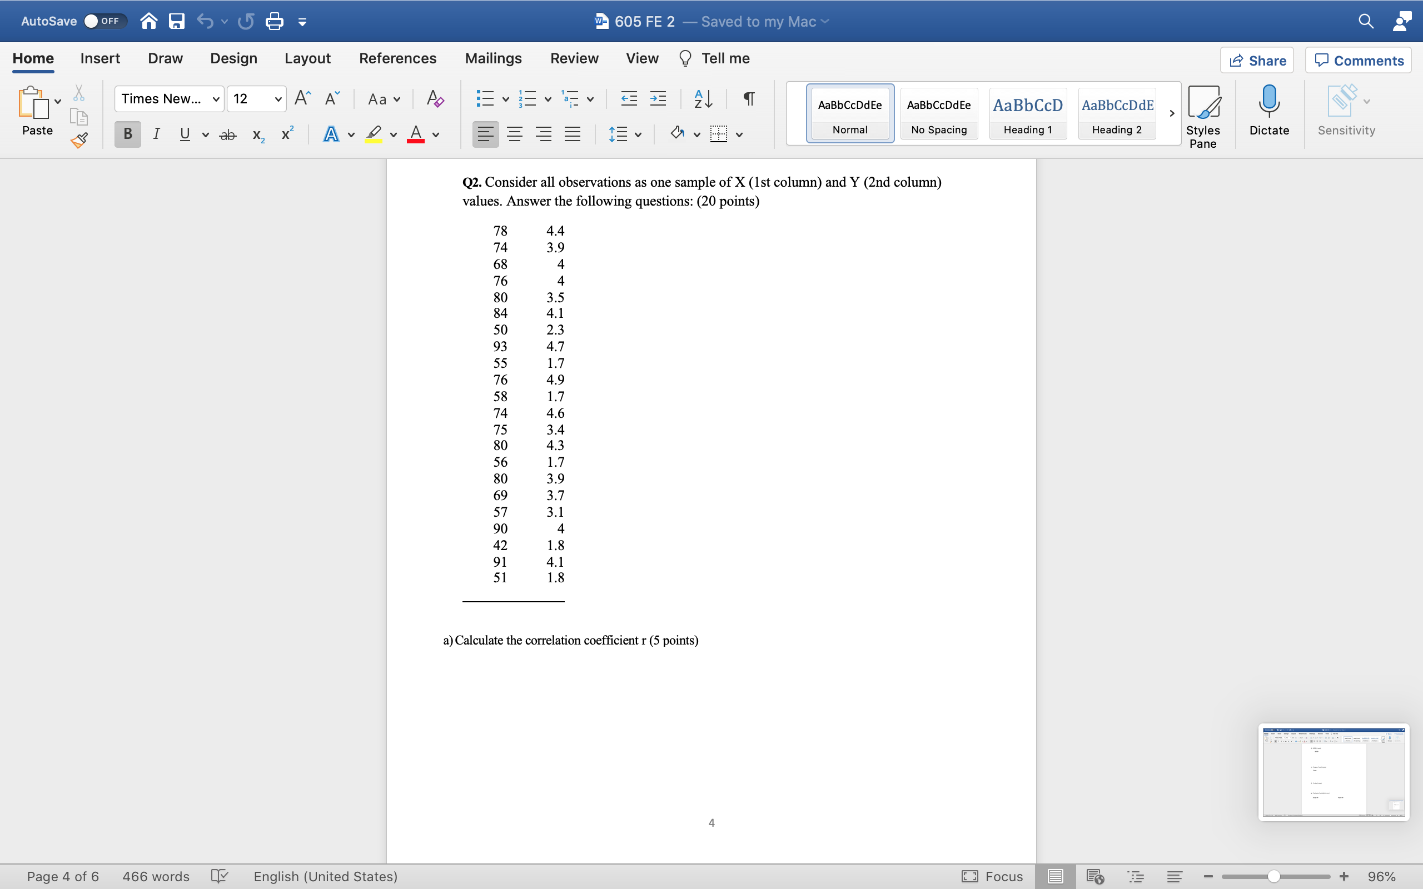Apply yellow text highlight color
This screenshot has height=889, width=1423.
coord(375,134)
